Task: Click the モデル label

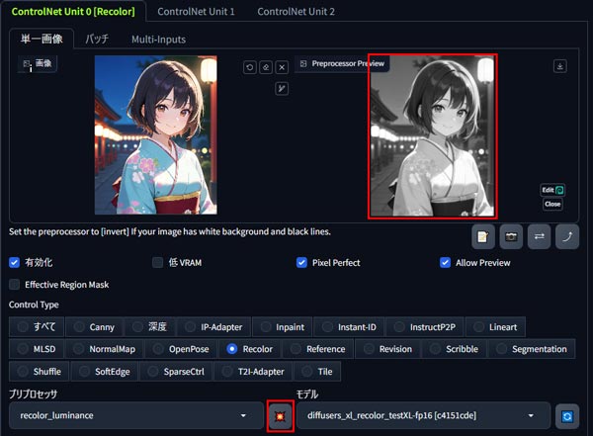Action: [x=307, y=394]
